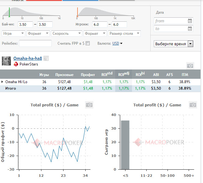Open the Omaha-ha-ha8 player profile link
This screenshot has width=203, height=183.
tap(28, 58)
